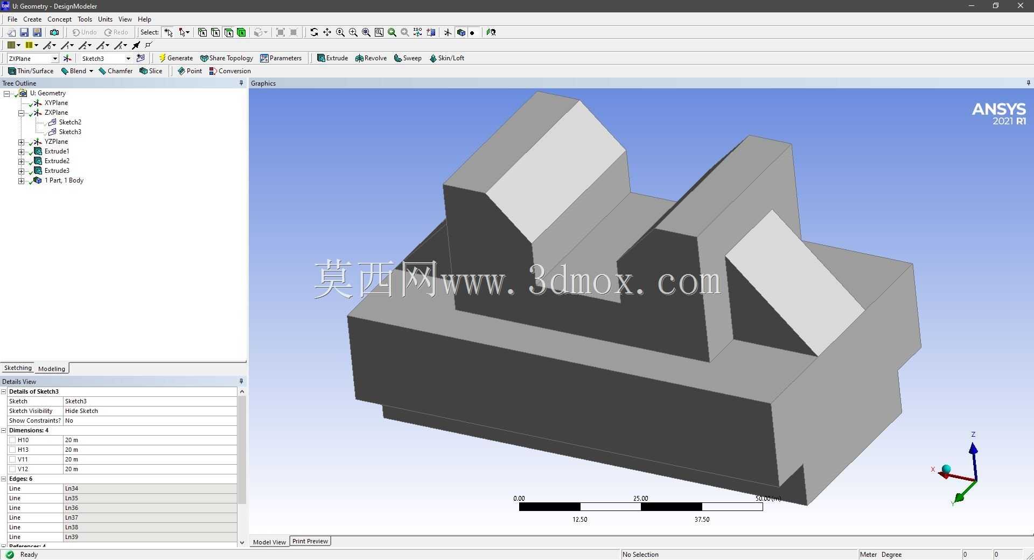
Task: Select the Box Zoom tool
Action: (353, 32)
